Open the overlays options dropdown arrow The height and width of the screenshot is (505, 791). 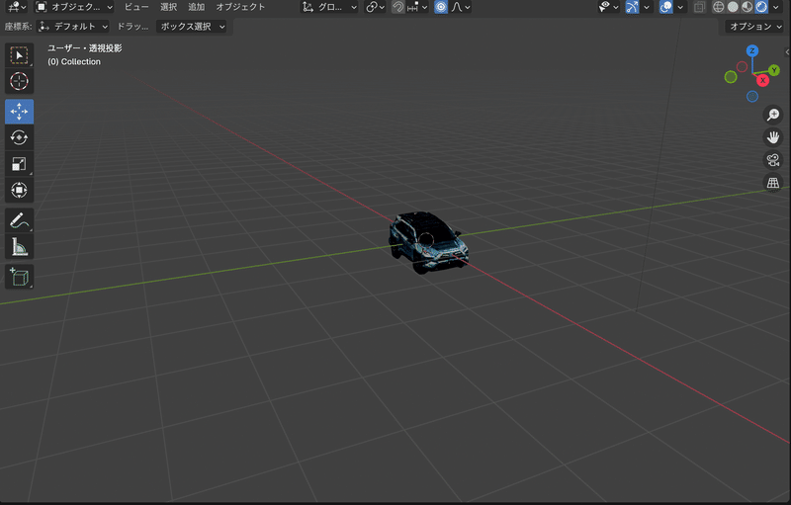point(680,7)
